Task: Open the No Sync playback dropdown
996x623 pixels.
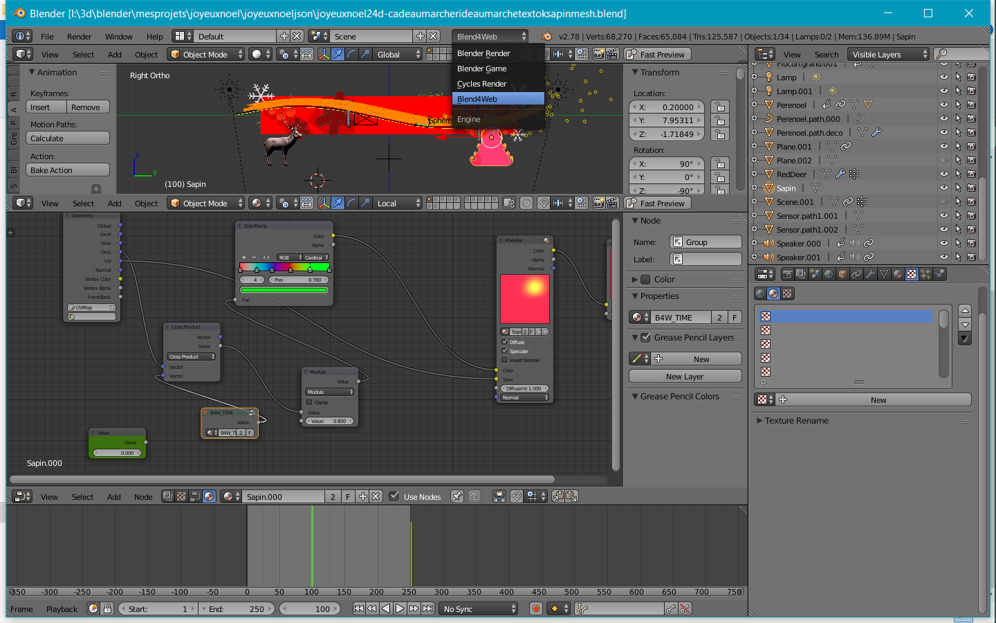Action: tap(479, 608)
